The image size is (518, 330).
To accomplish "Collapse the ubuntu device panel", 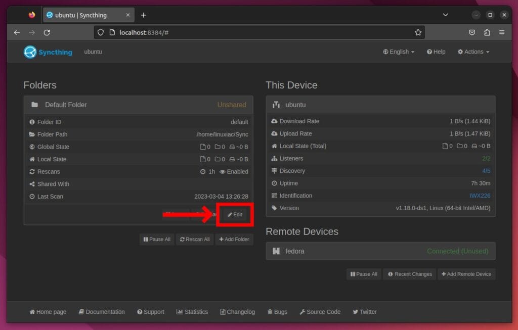I will (380, 105).
